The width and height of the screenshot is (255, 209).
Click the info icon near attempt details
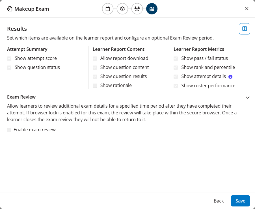[230, 77]
